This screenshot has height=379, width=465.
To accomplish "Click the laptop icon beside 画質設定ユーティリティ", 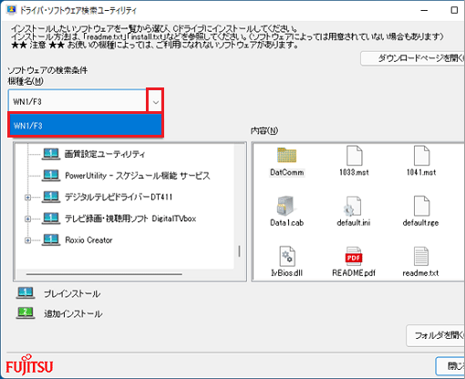I will (51, 154).
